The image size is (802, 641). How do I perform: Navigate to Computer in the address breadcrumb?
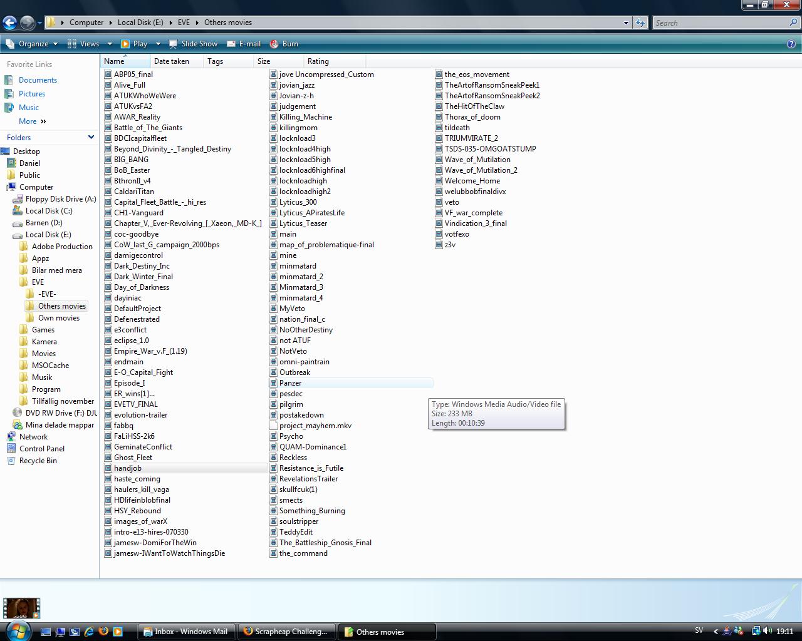coord(86,23)
